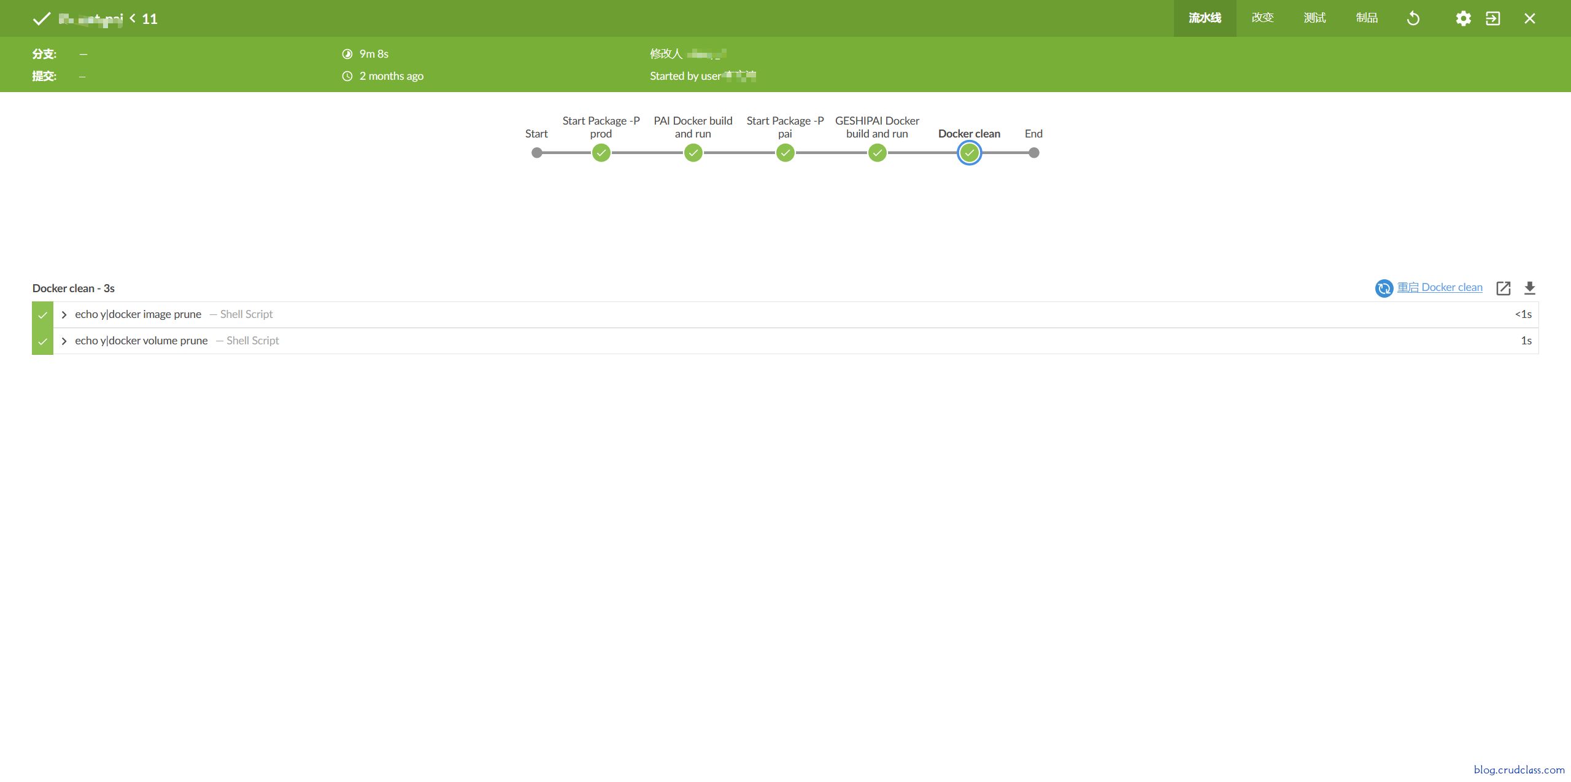Open log in new window icon
1571x782 pixels.
tap(1503, 288)
